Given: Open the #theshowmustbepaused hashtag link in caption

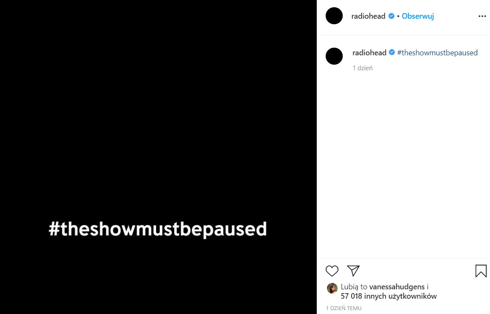Looking at the screenshot, I should coord(437,53).
